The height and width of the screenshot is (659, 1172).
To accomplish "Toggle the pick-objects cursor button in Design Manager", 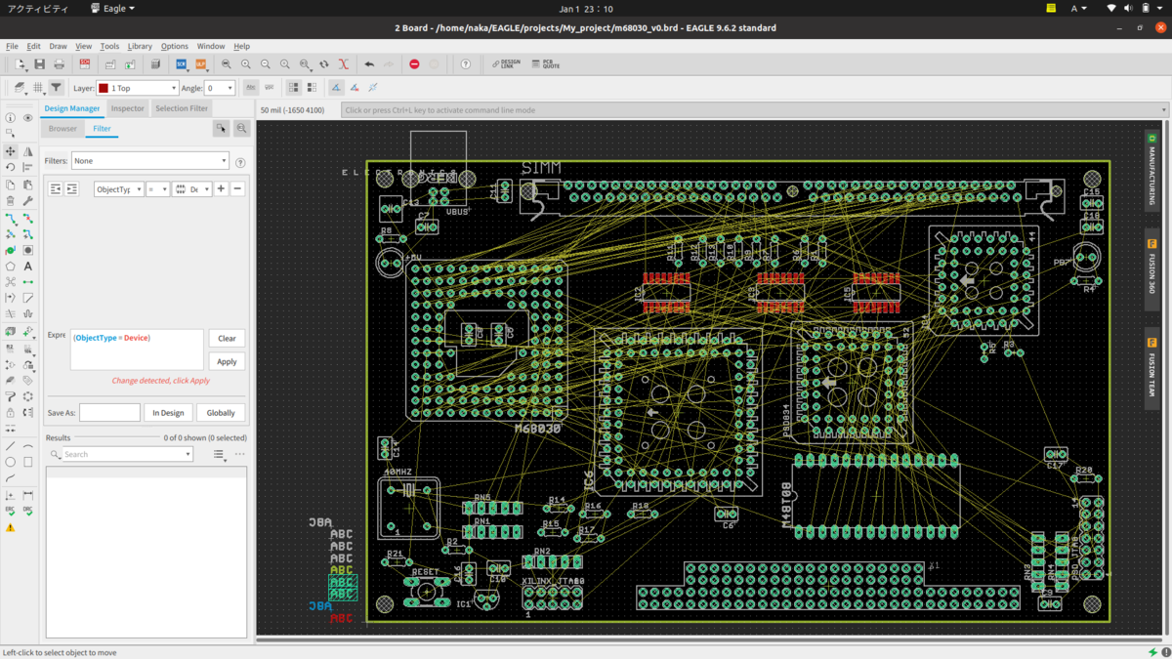I will point(222,128).
